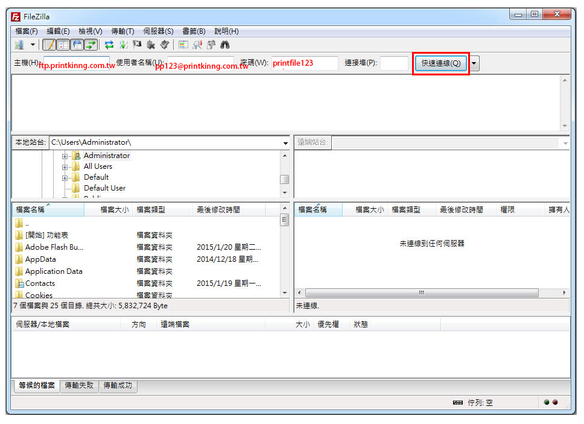Click the remote list horizontal scrollbar
This screenshot has height=424, width=584.
coord(422,293)
